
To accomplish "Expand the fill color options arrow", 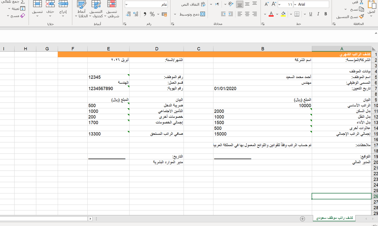I will [x=277, y=14].
